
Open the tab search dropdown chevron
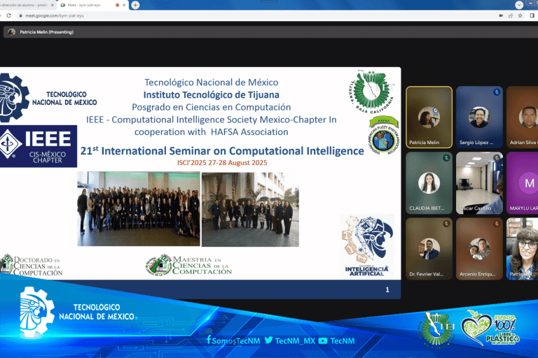pos(519,5)
